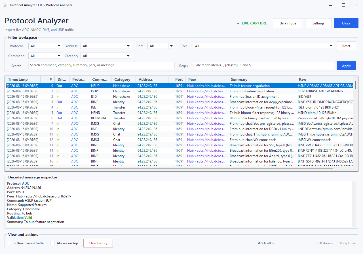The height and width of the screenshot is (254, 363).
Task: Sort by Summary column header
Action: tap(262, 80)
